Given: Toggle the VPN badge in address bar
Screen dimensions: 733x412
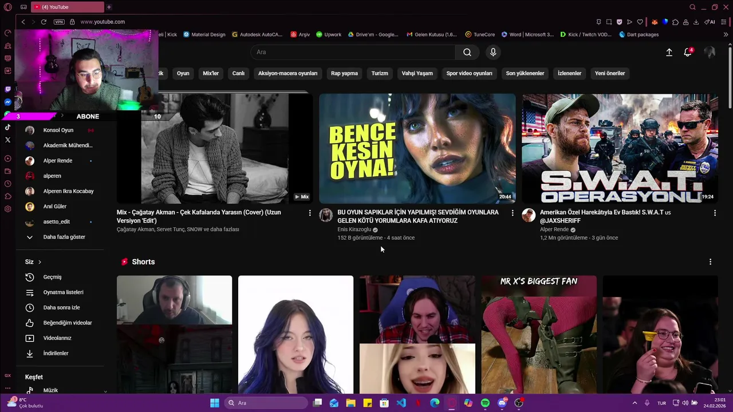Looking at the screenshot, I should [59, 22].
